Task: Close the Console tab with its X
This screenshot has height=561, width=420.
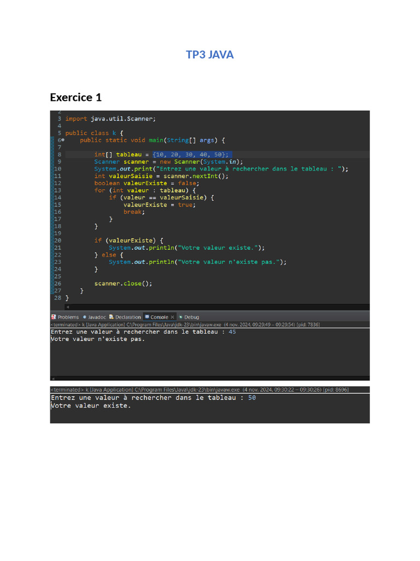Action: (172, 317)
